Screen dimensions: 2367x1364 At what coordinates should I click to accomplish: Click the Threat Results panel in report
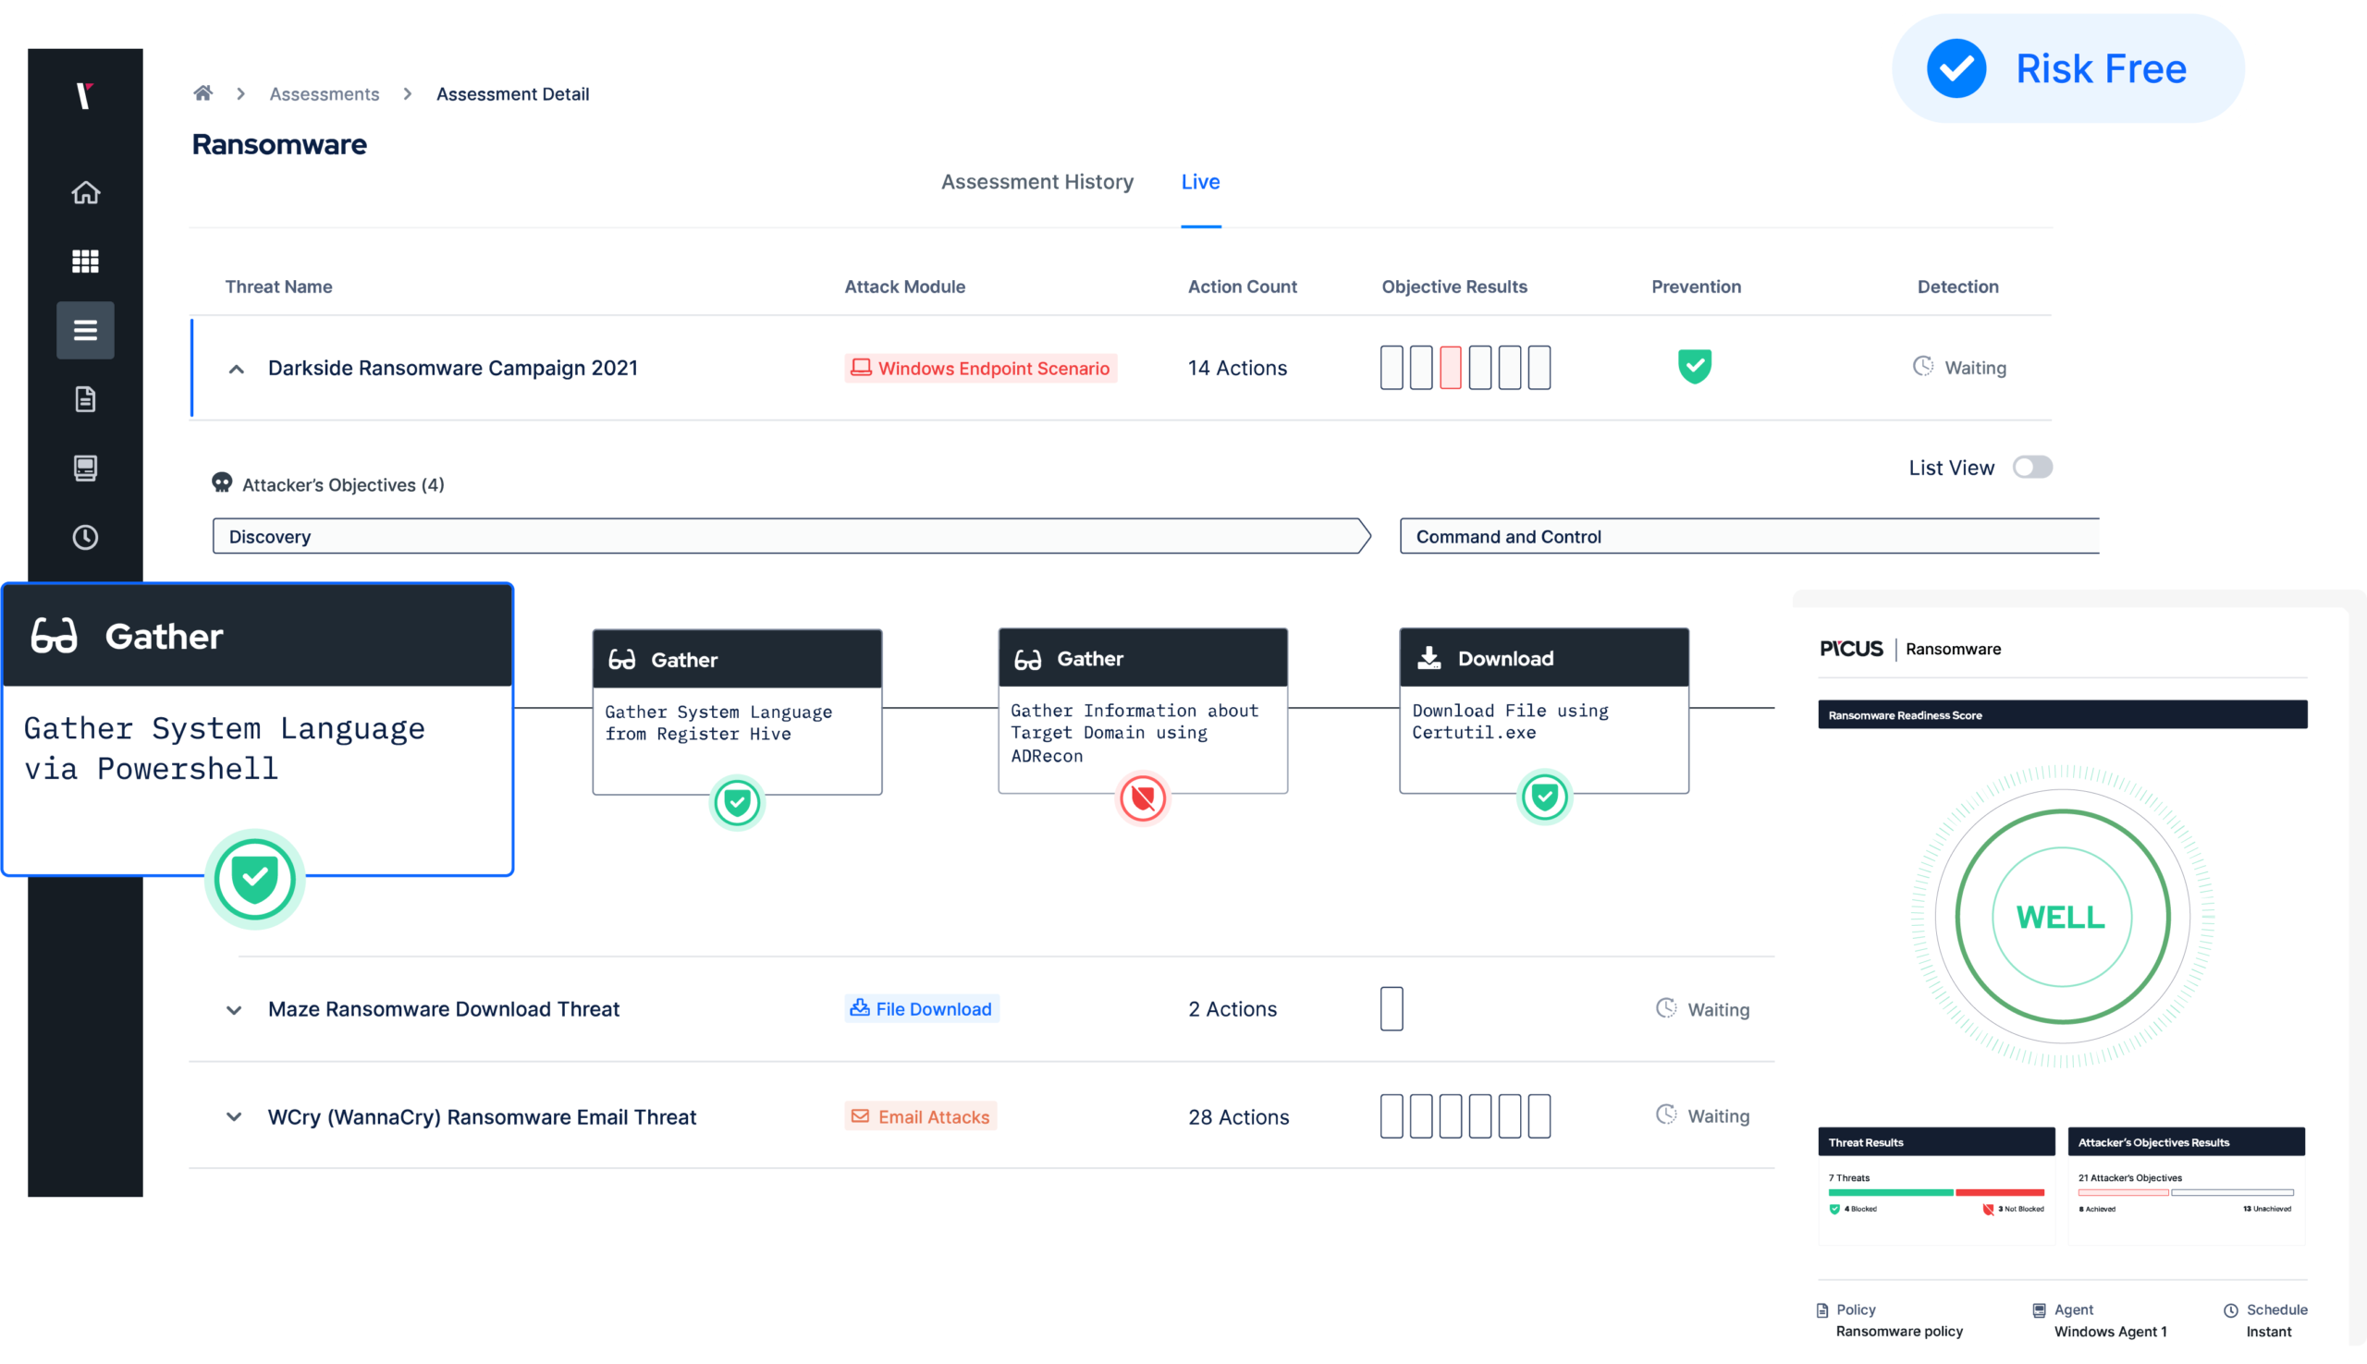pos(1936,1185)
